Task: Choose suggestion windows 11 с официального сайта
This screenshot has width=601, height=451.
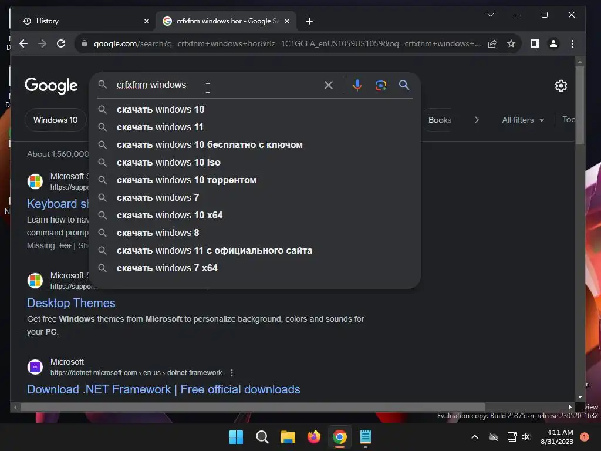Action: (255, 251)
